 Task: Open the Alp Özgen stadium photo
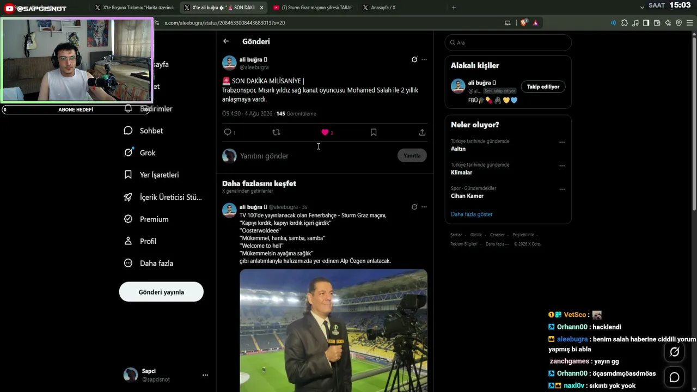pos(333,330)
